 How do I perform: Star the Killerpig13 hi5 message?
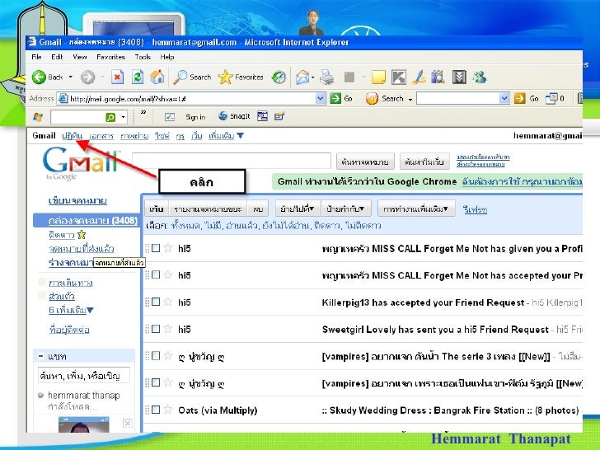click(x=168, y=302)
